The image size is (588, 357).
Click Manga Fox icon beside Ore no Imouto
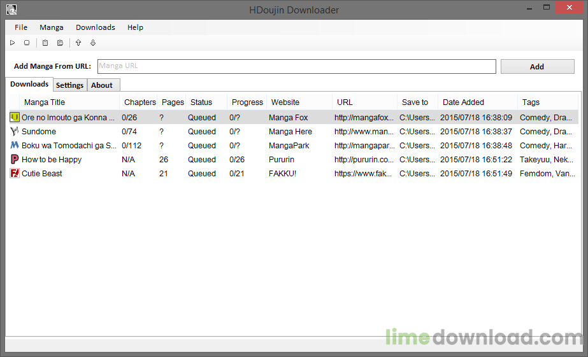point(14,117)
